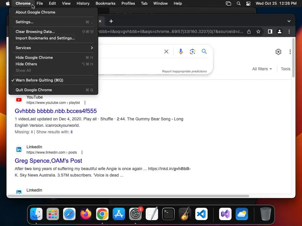Screen dimensions: 302x226
Task: Open Chrome three-dot menu
Action: pos(289,31)
